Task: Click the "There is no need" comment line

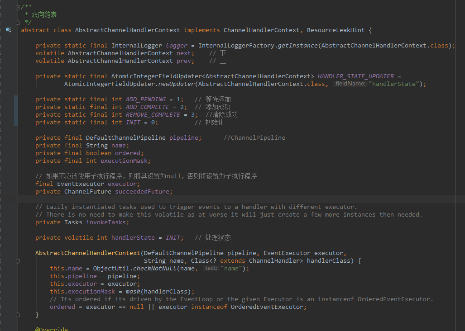Action: tap(229, 215)
